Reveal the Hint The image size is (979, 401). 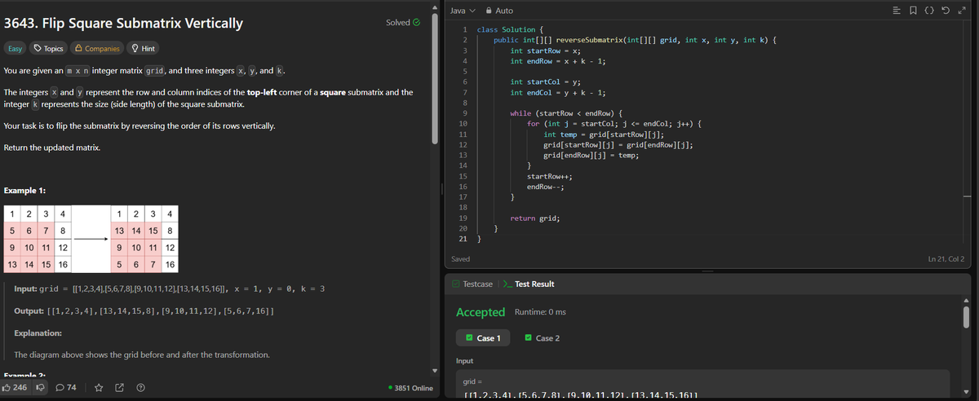[x=143, y=49]
